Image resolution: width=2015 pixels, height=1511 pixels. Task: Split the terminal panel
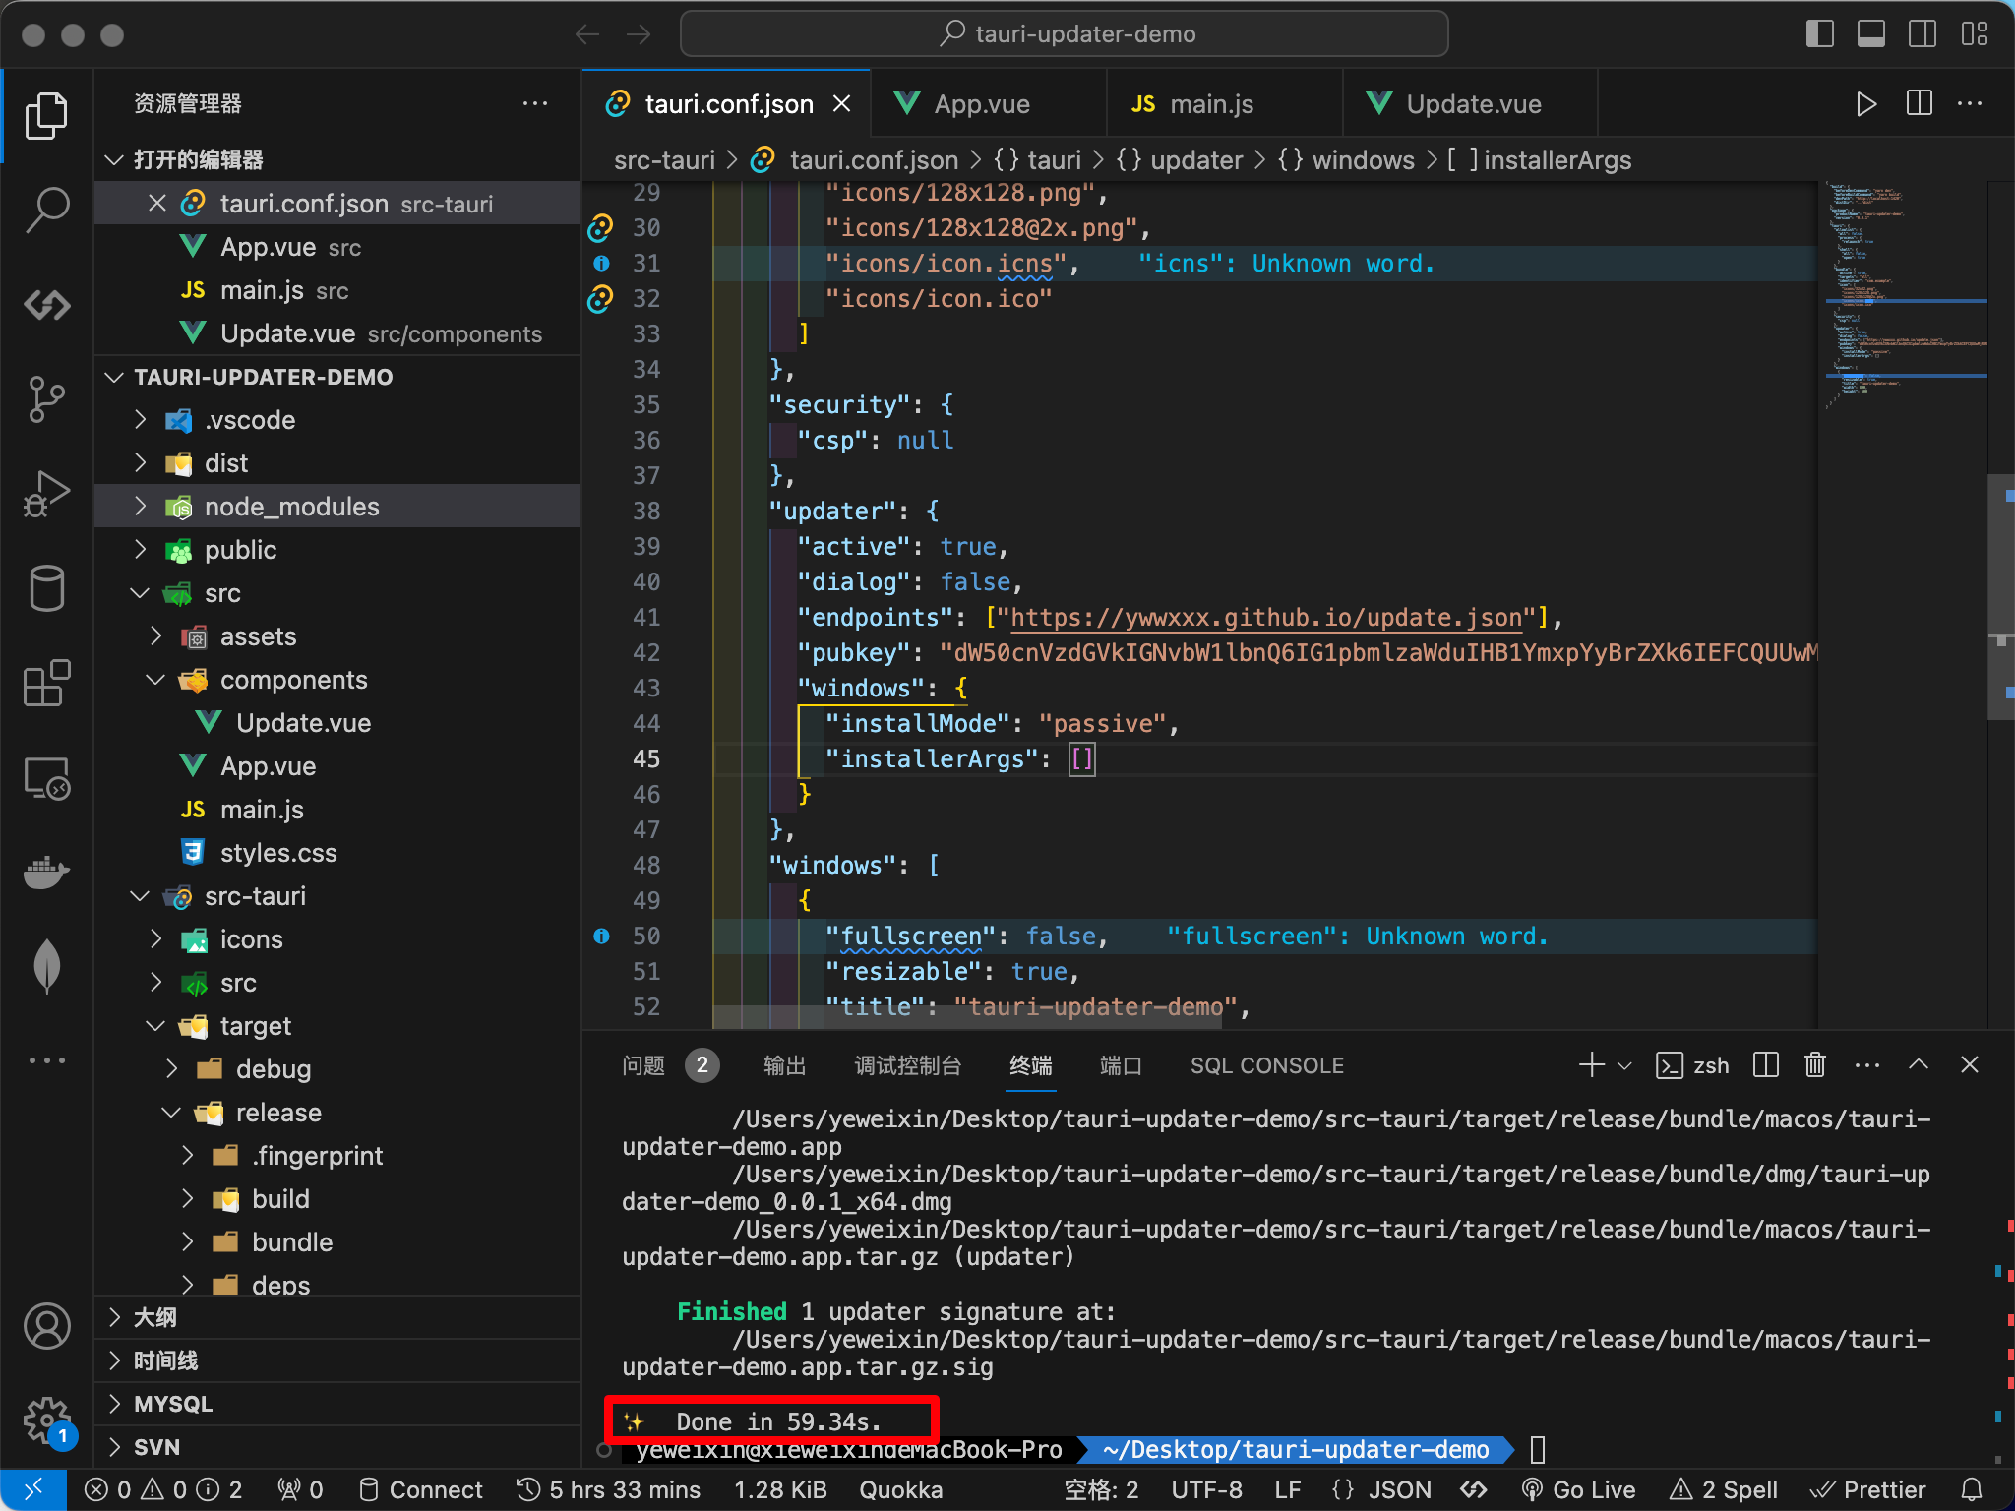pos(1766,1064)
